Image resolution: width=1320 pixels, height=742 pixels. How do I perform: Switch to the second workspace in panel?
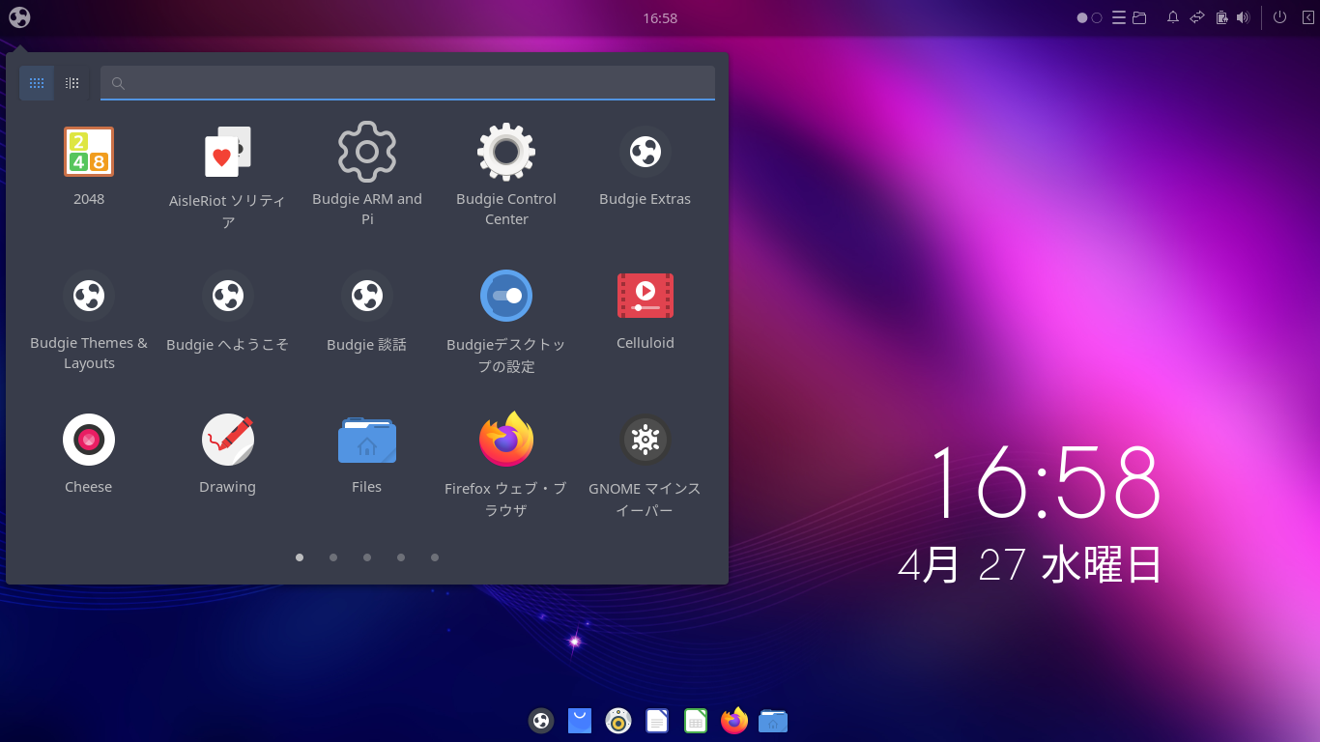coord(1097,17)
